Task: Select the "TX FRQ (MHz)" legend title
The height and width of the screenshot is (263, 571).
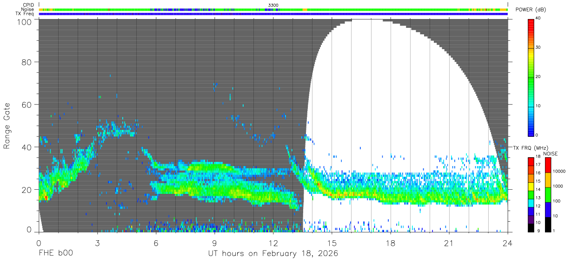Action: point(530,148)
